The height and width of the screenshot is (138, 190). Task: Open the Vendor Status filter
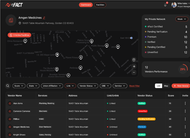coord(88,86)
